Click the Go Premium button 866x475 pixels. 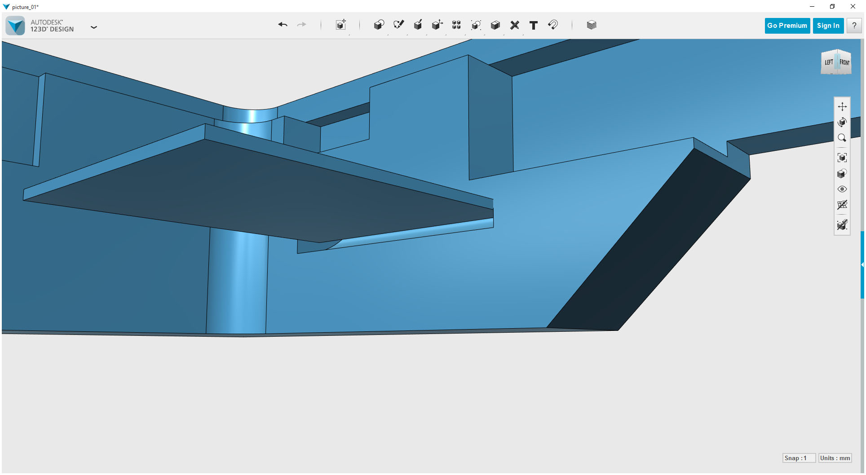click(x=787, y=26)
